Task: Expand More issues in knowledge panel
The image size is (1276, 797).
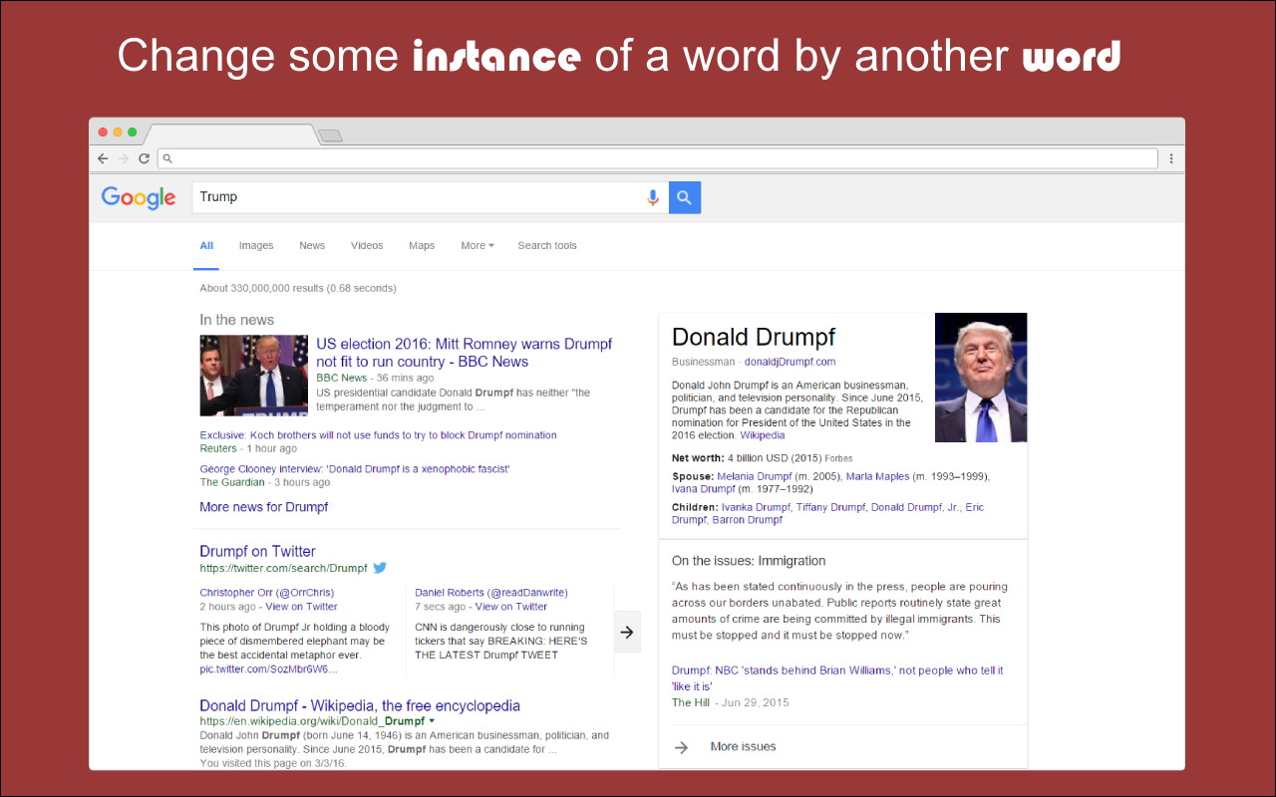Action: 742,747
